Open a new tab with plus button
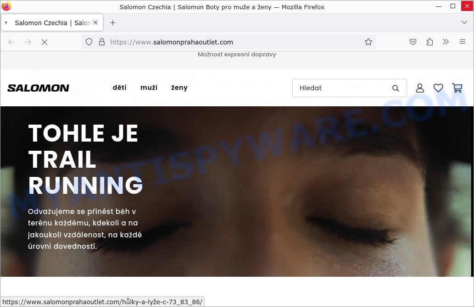 coord(113,22)
